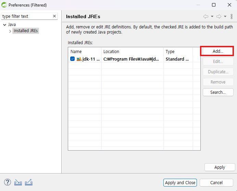Click the Cancel button
Screen dimensions: 237x191
pos(216,182)
